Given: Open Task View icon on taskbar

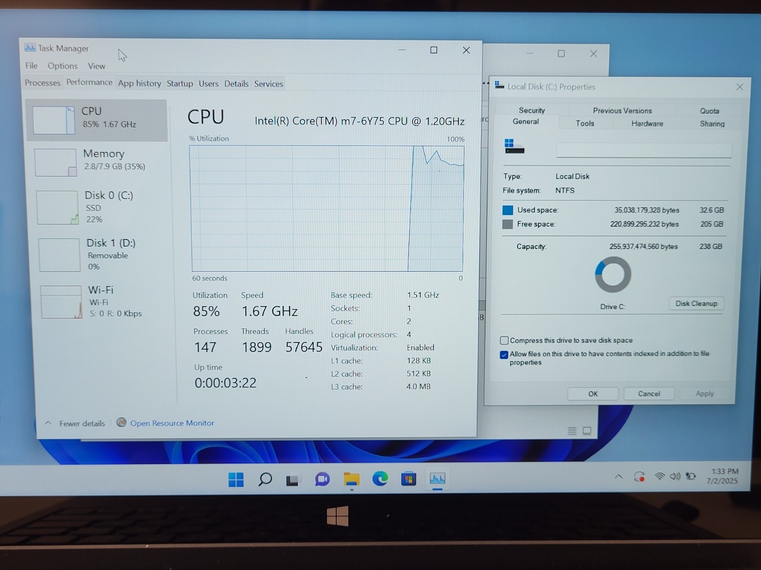Looking at the screenshot, I should pyautogui.click(x=292, y=480).
